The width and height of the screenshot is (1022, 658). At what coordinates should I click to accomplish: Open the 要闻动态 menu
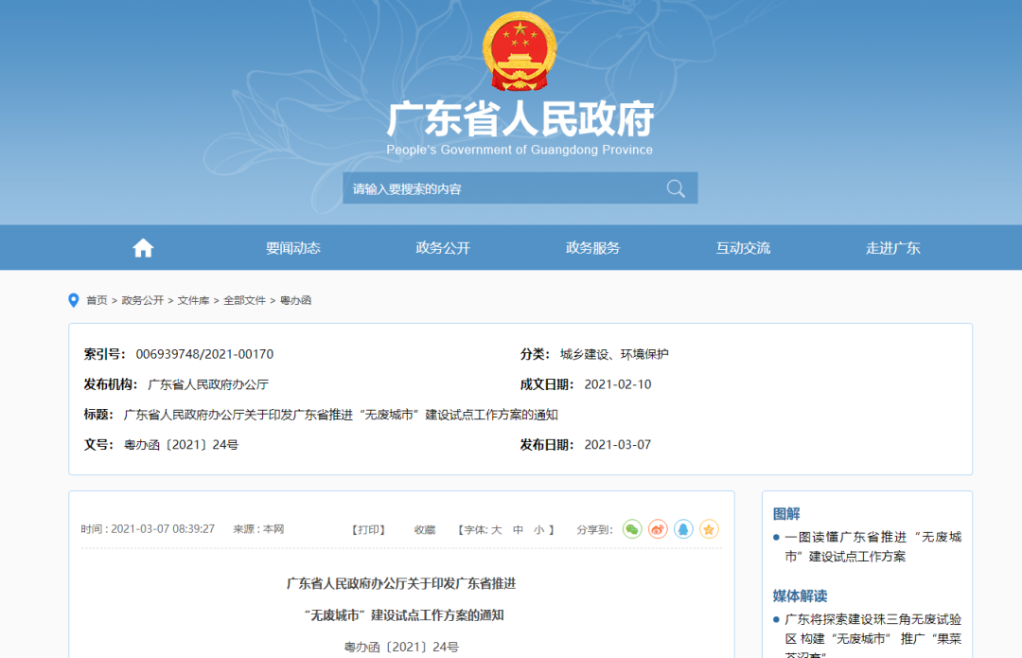tap(293, 248)
